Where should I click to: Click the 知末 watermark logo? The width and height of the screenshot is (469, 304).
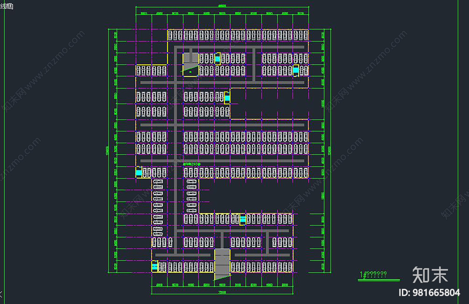[430, 275]
